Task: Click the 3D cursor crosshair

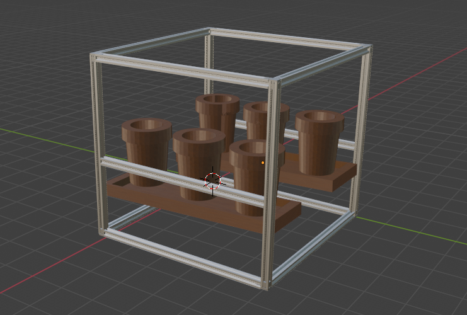Action: point(213,181)
